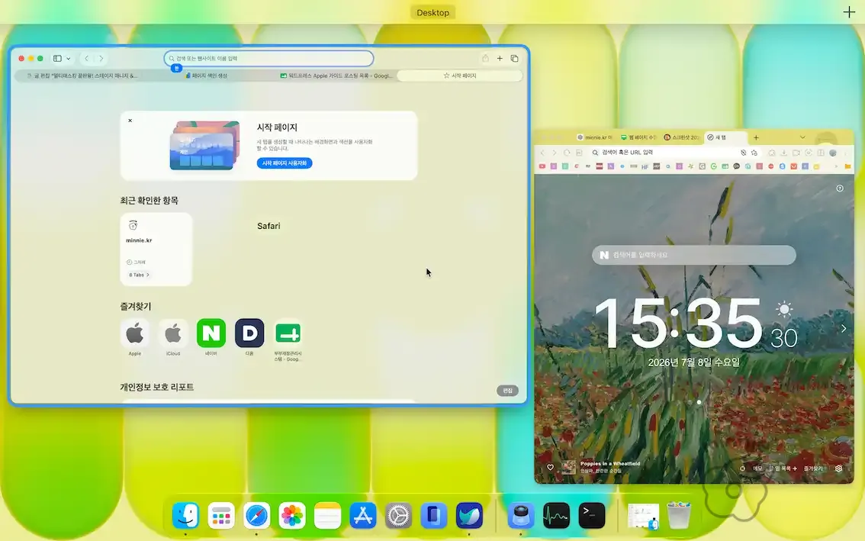This screenshot has height=541, width=865.
Task: Click the 즐겨찾기 link on Whale new tab
Action: point(812,469)
